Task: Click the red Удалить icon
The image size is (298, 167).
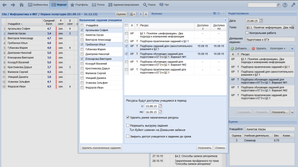Action: tap(253, 48)
